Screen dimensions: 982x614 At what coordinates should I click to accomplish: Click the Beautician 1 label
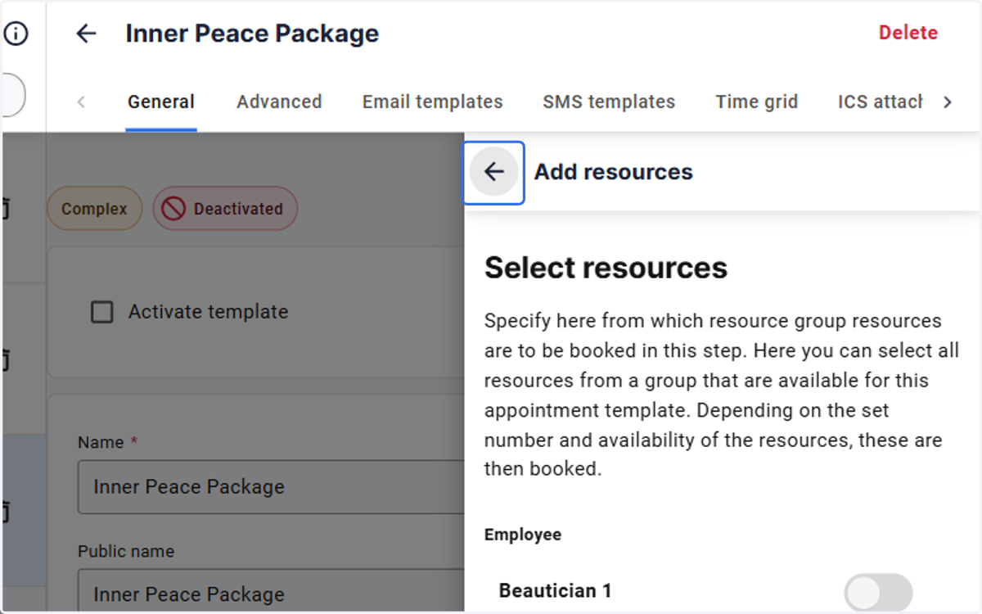coord(555,591)
